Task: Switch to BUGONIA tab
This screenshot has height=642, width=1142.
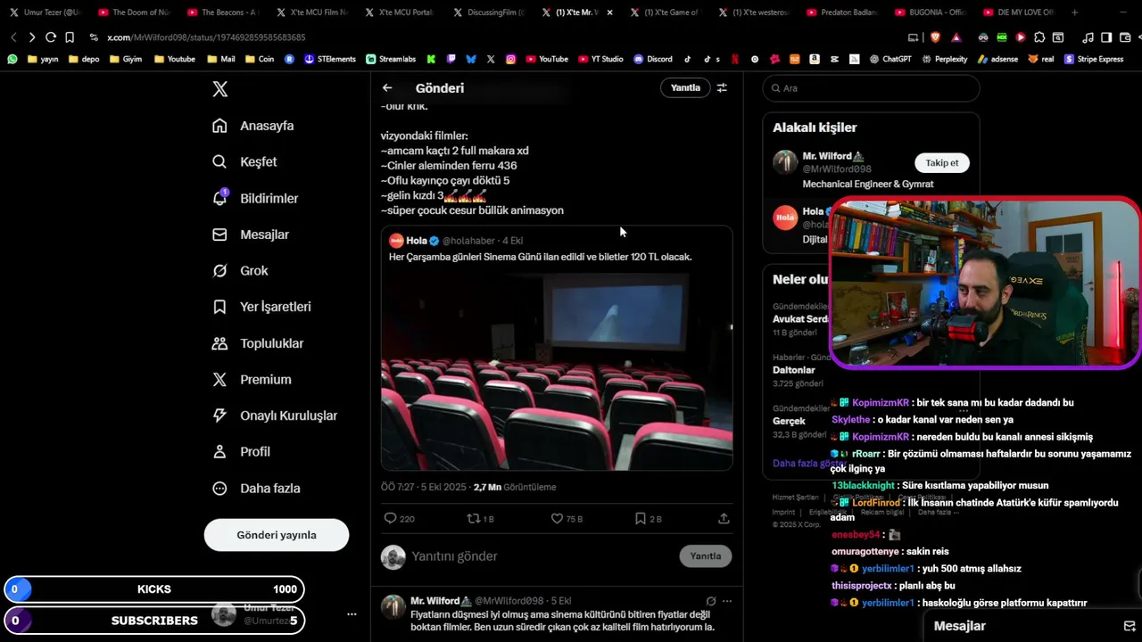Action: point(931,12)
